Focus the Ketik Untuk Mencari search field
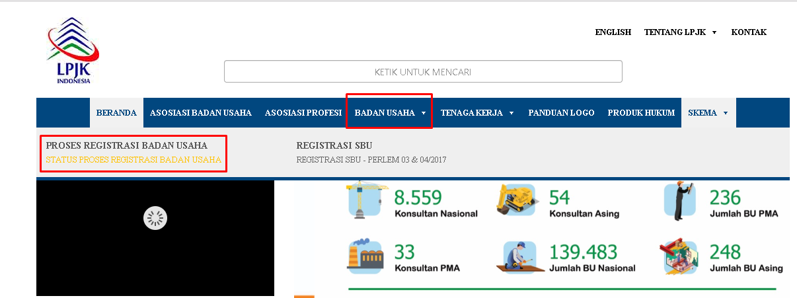 point(423,71)
